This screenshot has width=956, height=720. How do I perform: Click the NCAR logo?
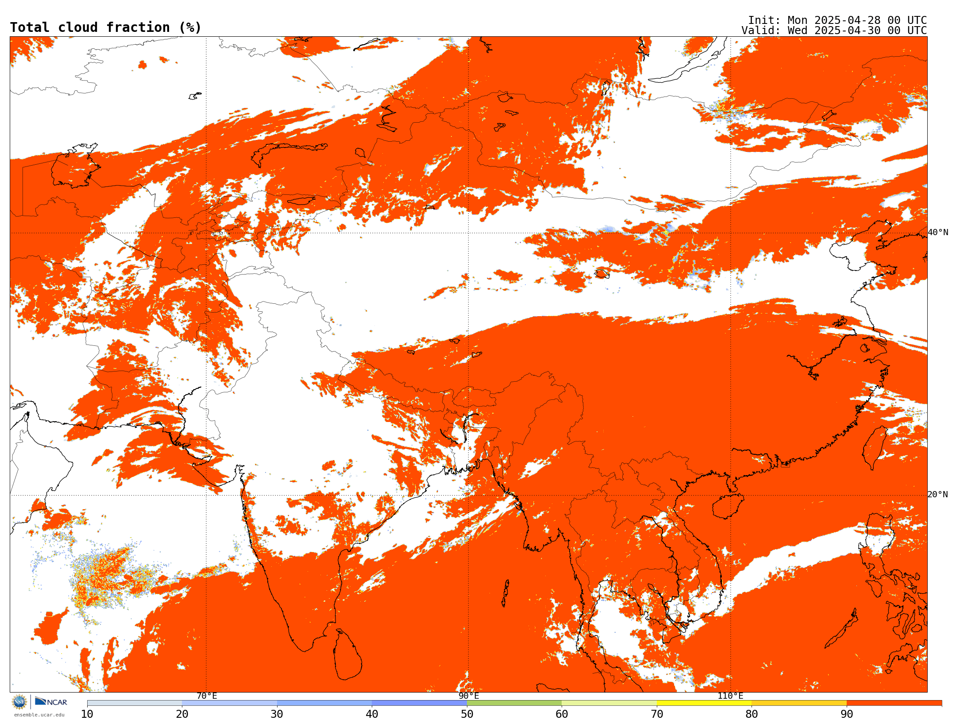point(51,701)
